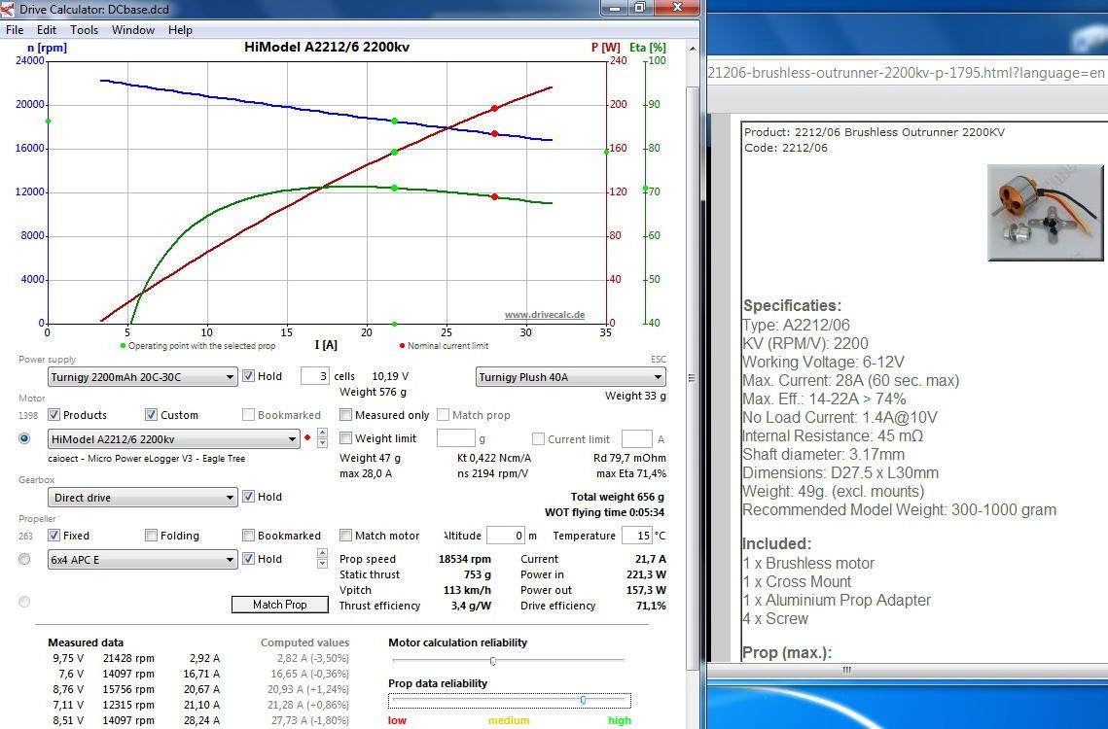The width and height of the screenshot is (1108, 729).
Task: Restore down the Drive Calculator window
Action: coord(639,8)
